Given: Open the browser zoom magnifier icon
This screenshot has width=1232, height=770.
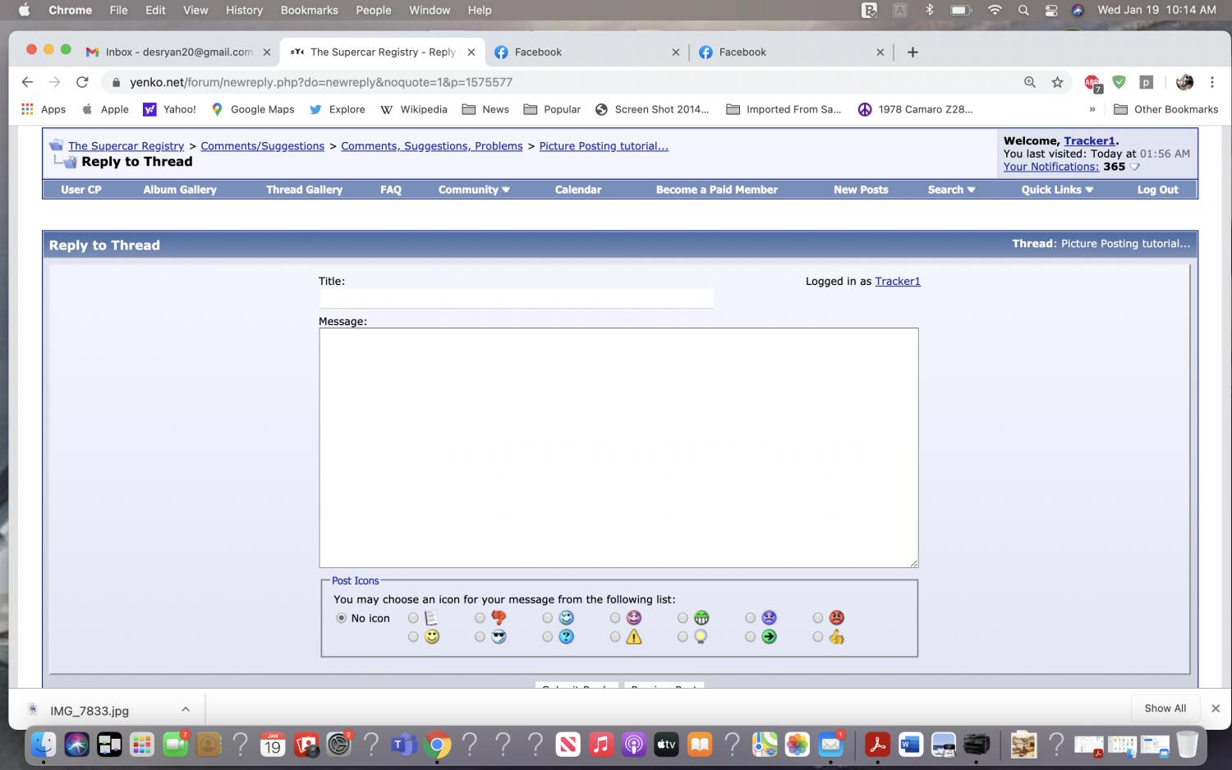Looking at the screenshot, I should pyautogui.click(x=1029, y=82).
